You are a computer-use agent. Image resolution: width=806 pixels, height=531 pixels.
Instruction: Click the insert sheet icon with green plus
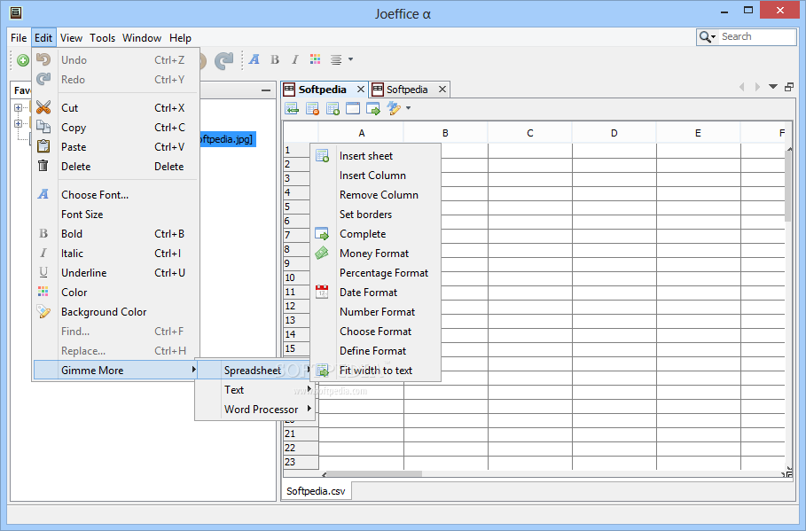[333, 108]
